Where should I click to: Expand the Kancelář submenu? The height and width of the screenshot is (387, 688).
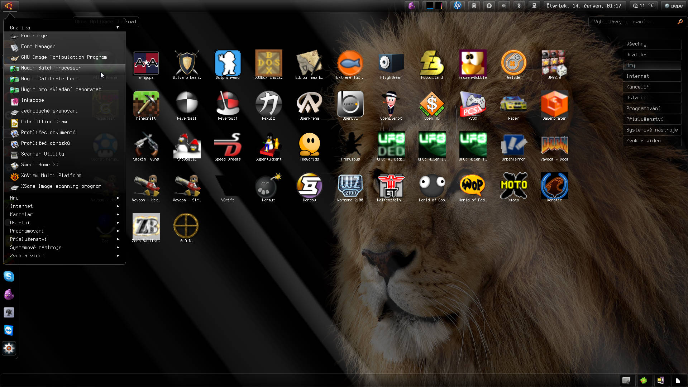(x=64, y=214)
